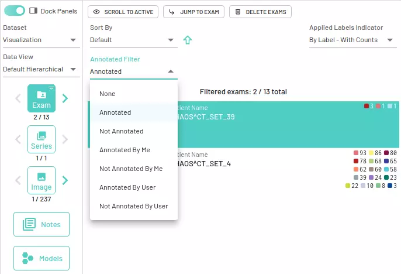Open the Data View dropdown

(x=41, y=69)
